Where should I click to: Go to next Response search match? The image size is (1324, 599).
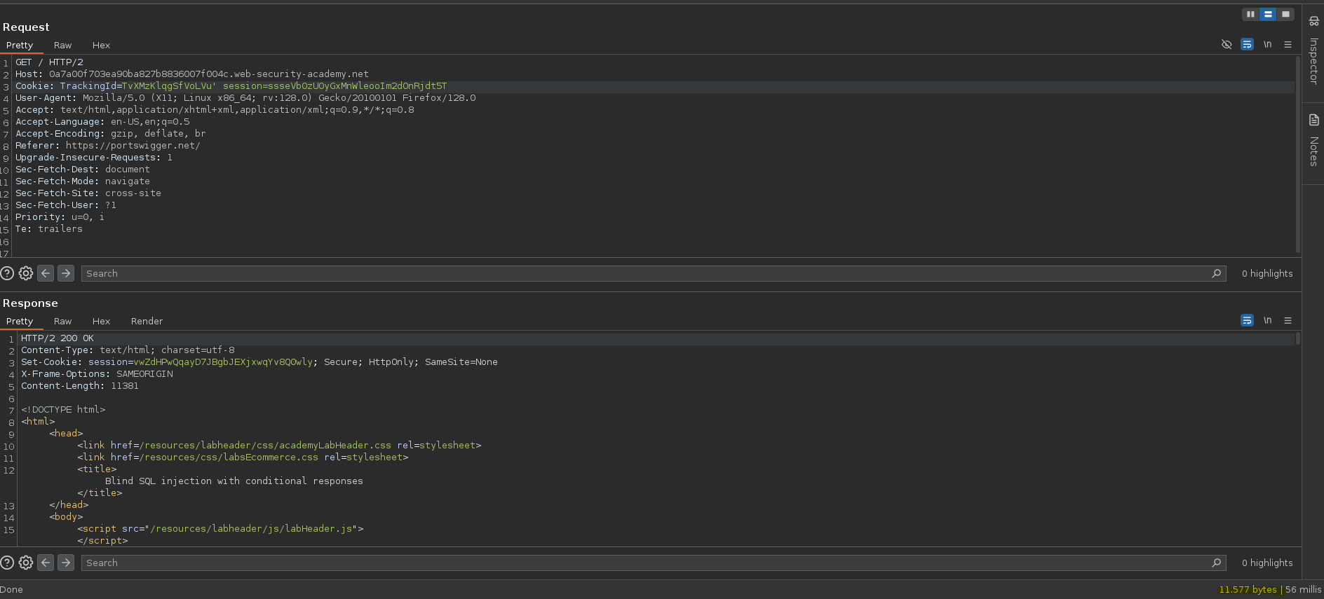(66, 563)
